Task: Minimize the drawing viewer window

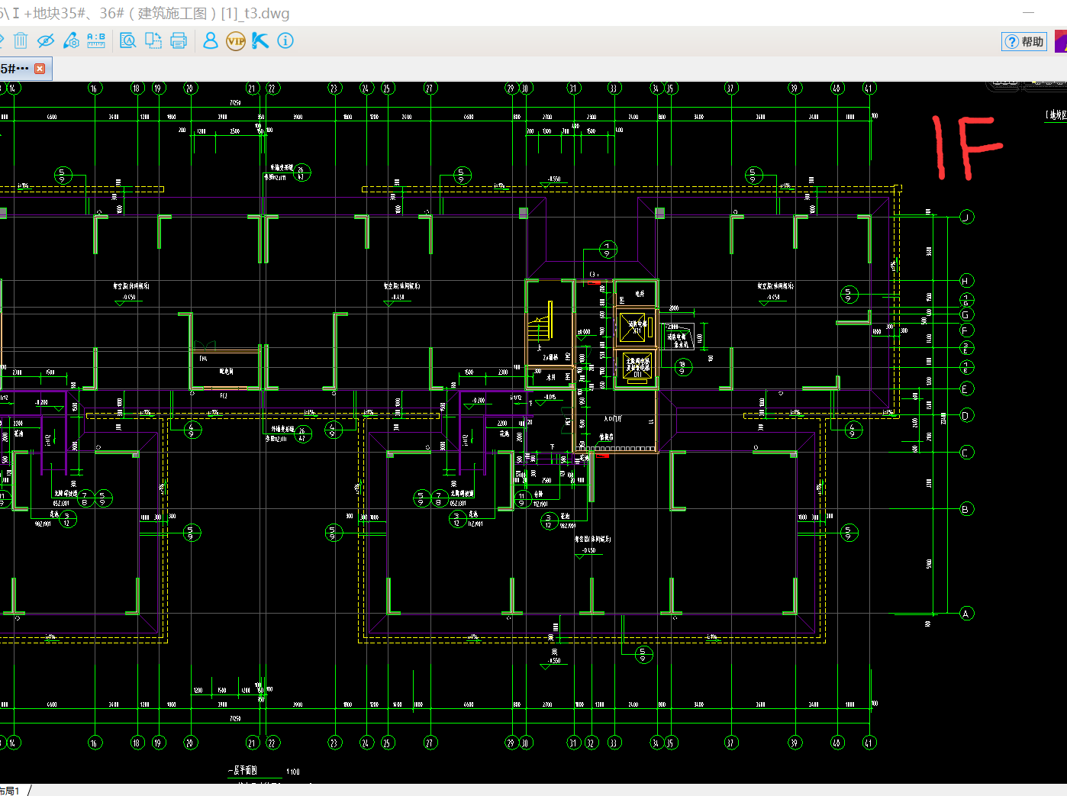Action: click(1027, 13)
